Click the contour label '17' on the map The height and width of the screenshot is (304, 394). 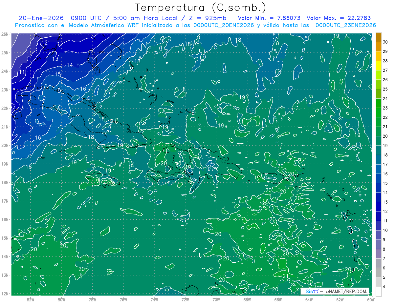60,129
